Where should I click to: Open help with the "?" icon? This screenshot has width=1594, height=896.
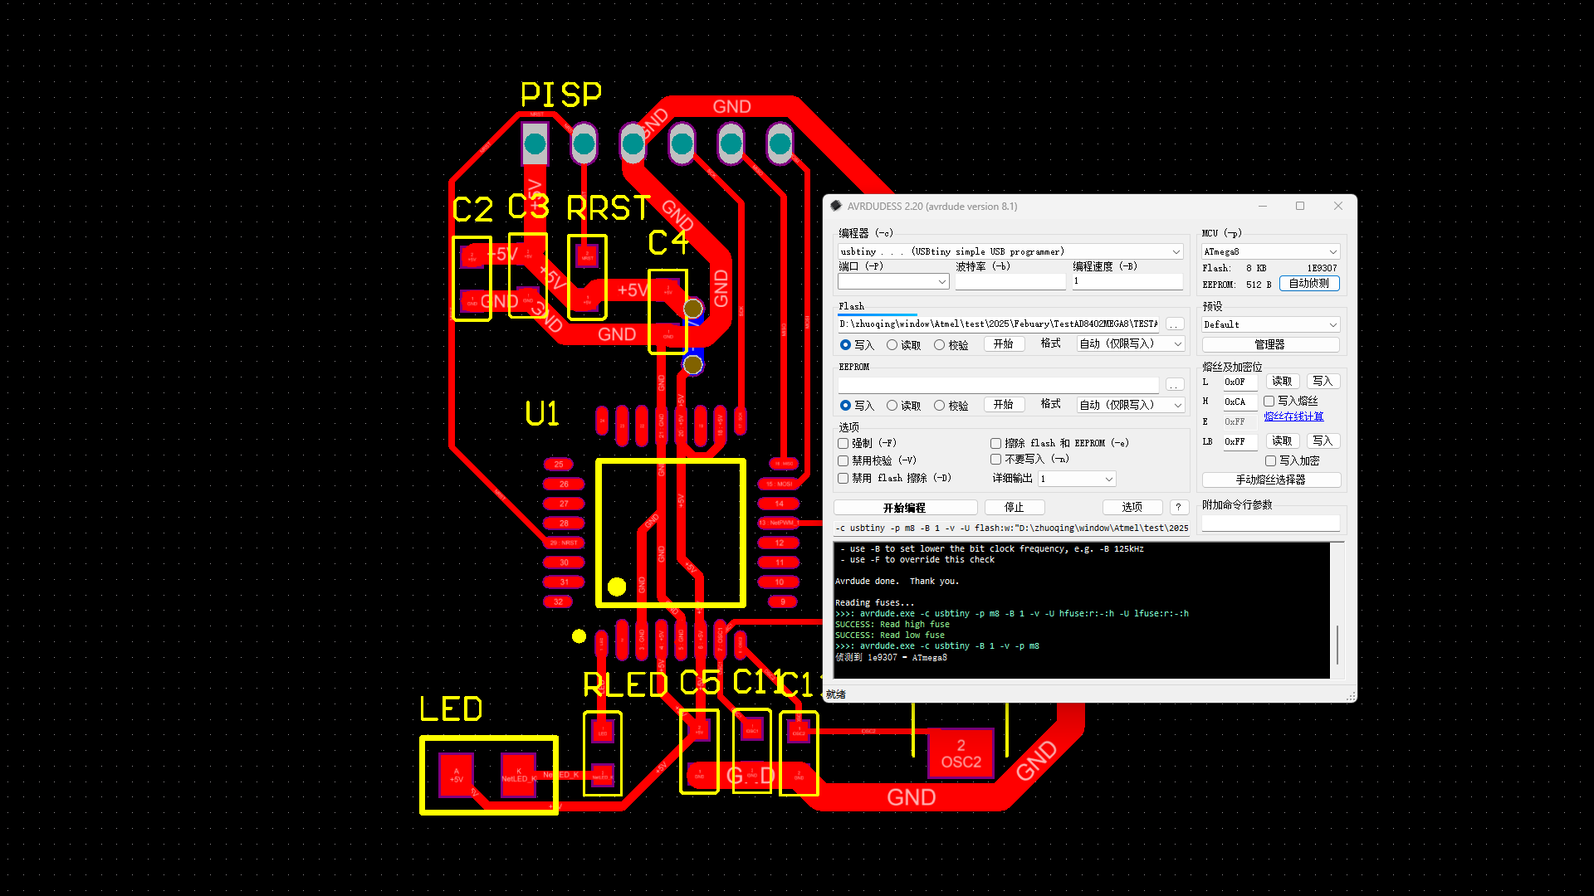point(1178,507)
